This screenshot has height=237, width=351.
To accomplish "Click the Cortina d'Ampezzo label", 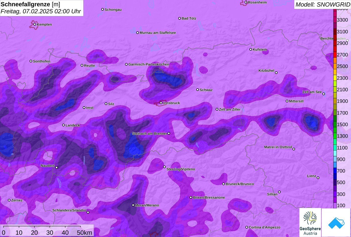I will (x=265, y=227).
